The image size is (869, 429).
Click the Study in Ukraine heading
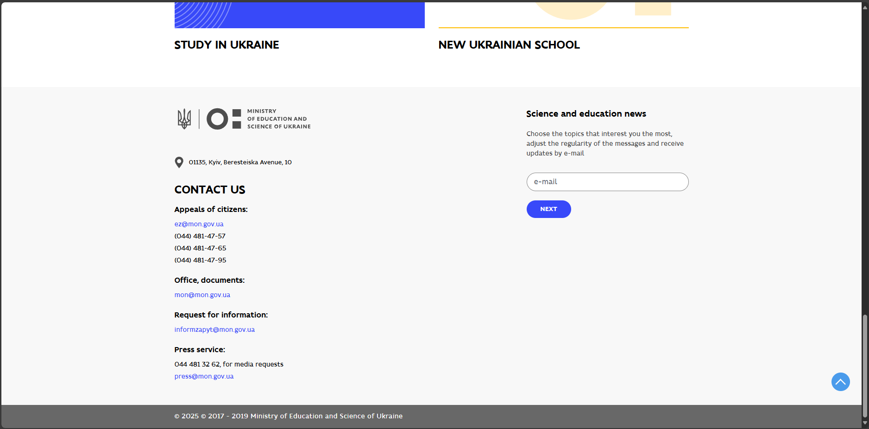pyautogui.click(x=227, y=45)
